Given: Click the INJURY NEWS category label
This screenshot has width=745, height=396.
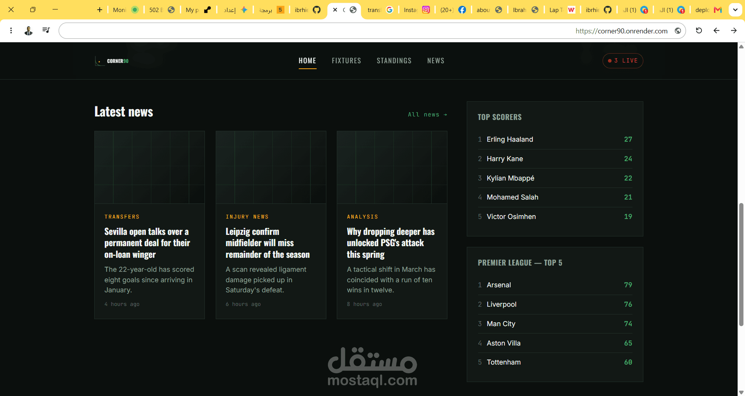Looking at the screenshot, I should pyautogui.click(x=247, y=217).
